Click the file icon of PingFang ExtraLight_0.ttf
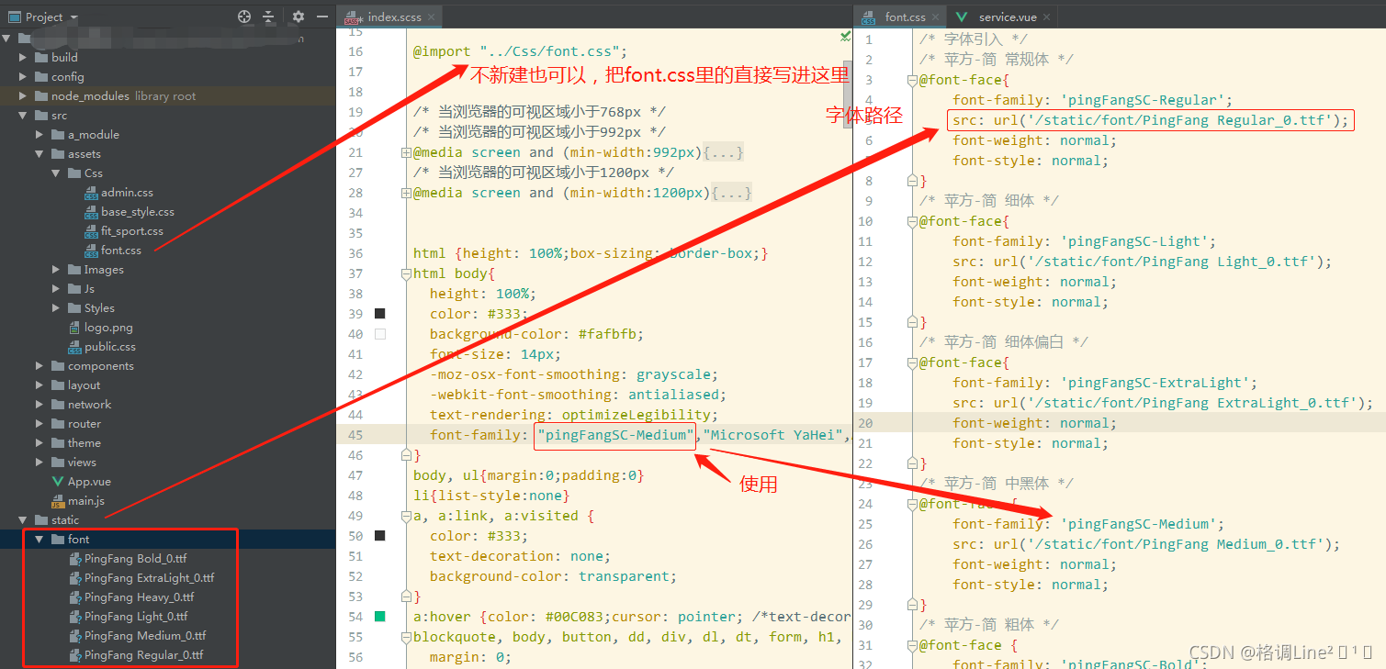This screenshot has width=1386, height=669. coord(75,578)
